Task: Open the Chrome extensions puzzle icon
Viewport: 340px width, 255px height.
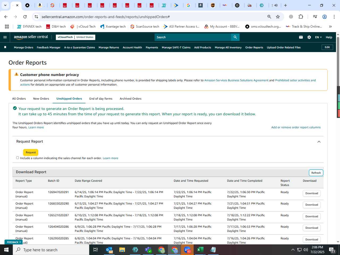Action: pyautogui.click(x=301, y=16)
